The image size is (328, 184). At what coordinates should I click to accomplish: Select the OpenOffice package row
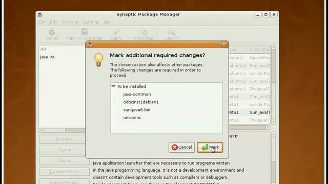(250, 58)
